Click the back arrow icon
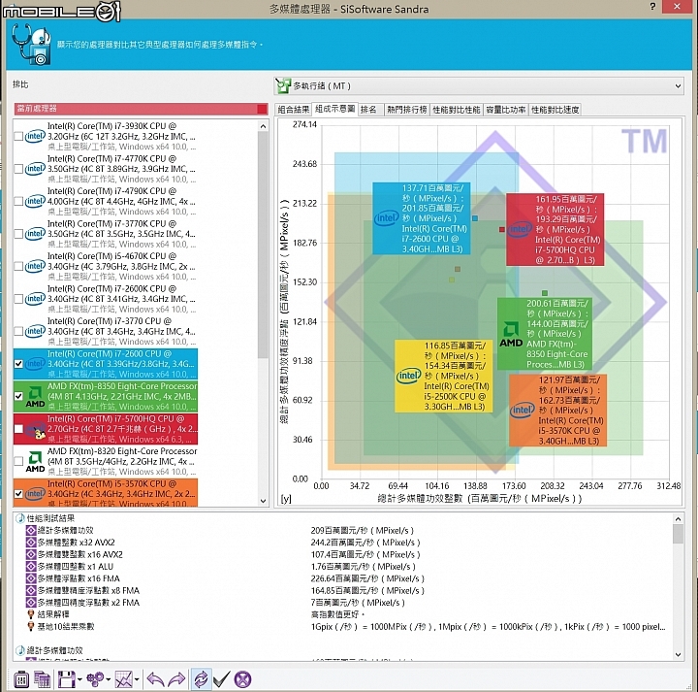This screenshot has height=692, width=698. coord(155,679)
